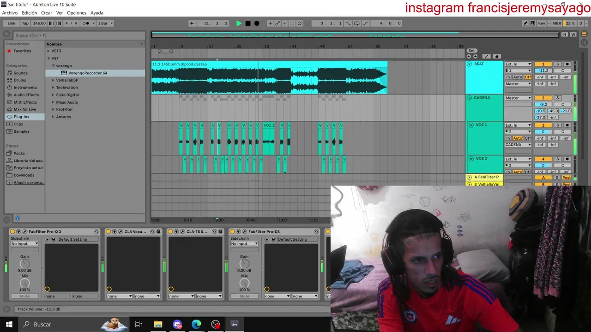Open CLA-76 plugin window wrench icon
591x332 pixels.
click(x=182, y=231)
